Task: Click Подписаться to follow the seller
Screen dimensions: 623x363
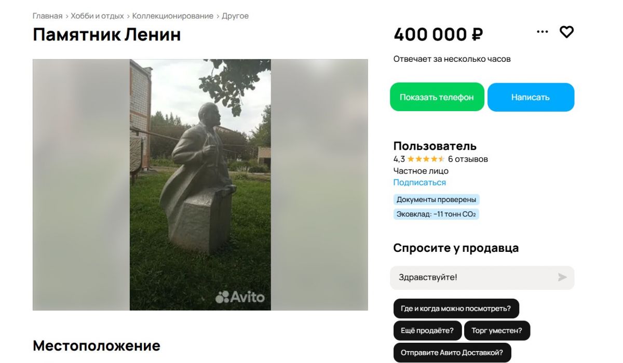Action: pos(419,182)
